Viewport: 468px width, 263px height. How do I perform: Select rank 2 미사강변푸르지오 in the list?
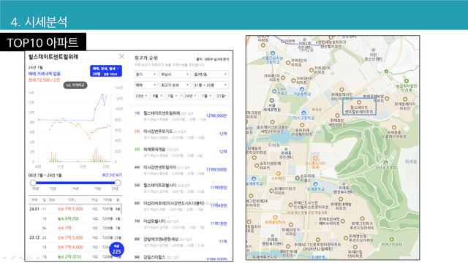[x=181, y=134]
